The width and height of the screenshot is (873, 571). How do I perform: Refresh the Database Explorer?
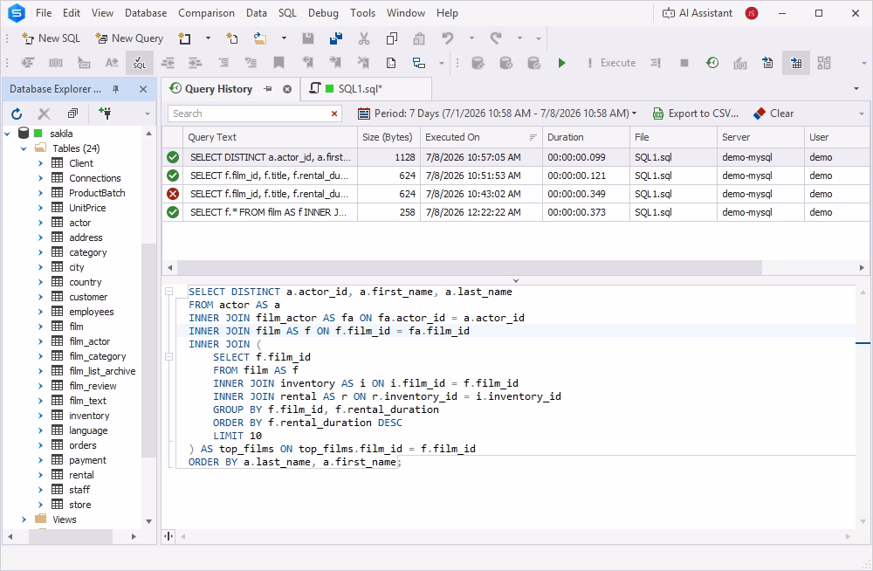(17, 114)
